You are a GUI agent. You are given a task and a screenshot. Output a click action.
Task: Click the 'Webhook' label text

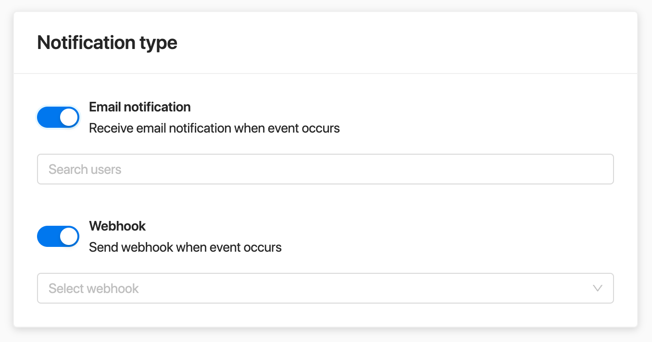tap(117, 226)
